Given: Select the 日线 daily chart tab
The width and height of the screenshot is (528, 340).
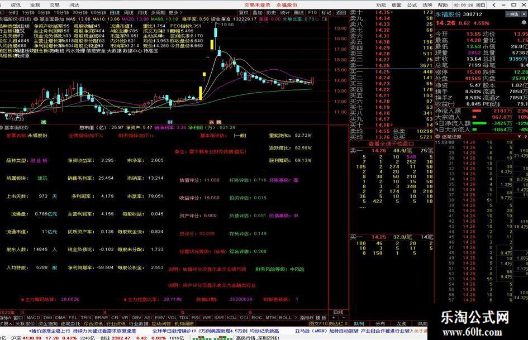Looking at the screenshot, I should coord(115,12).
